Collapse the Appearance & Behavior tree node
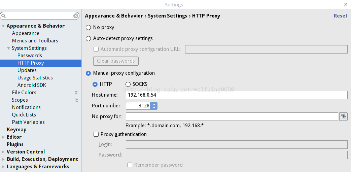 (x=3, y=26)
